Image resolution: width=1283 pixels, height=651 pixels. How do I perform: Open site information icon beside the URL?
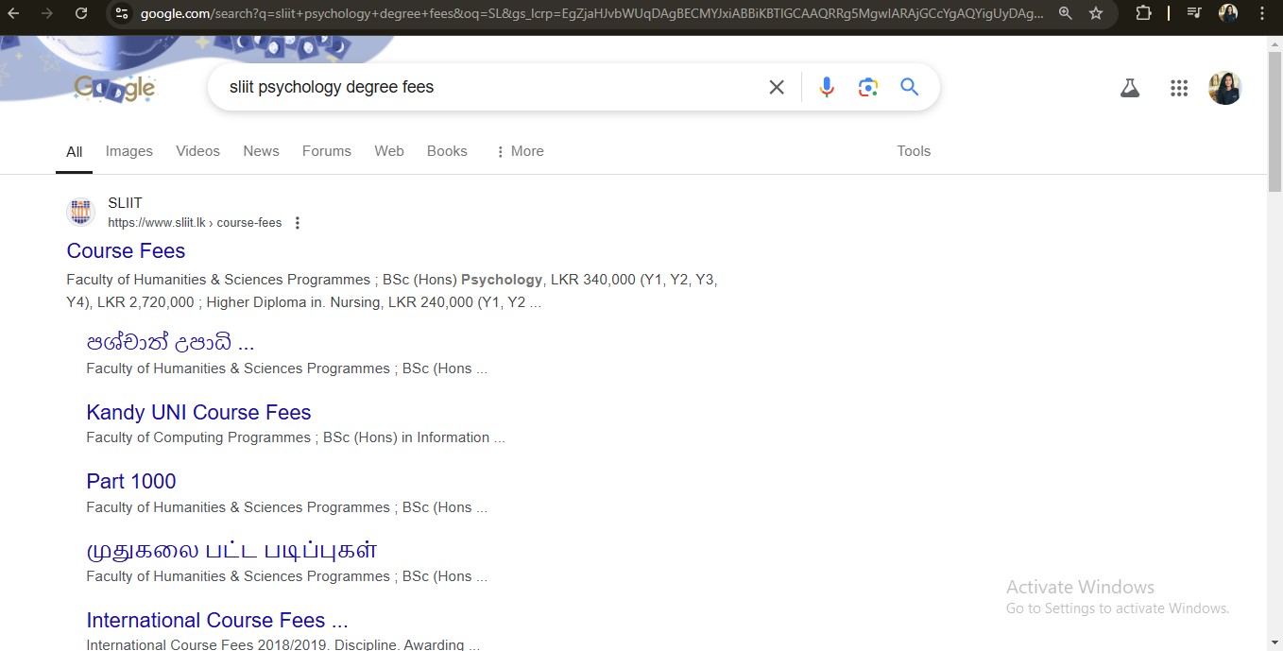point(120,13)
